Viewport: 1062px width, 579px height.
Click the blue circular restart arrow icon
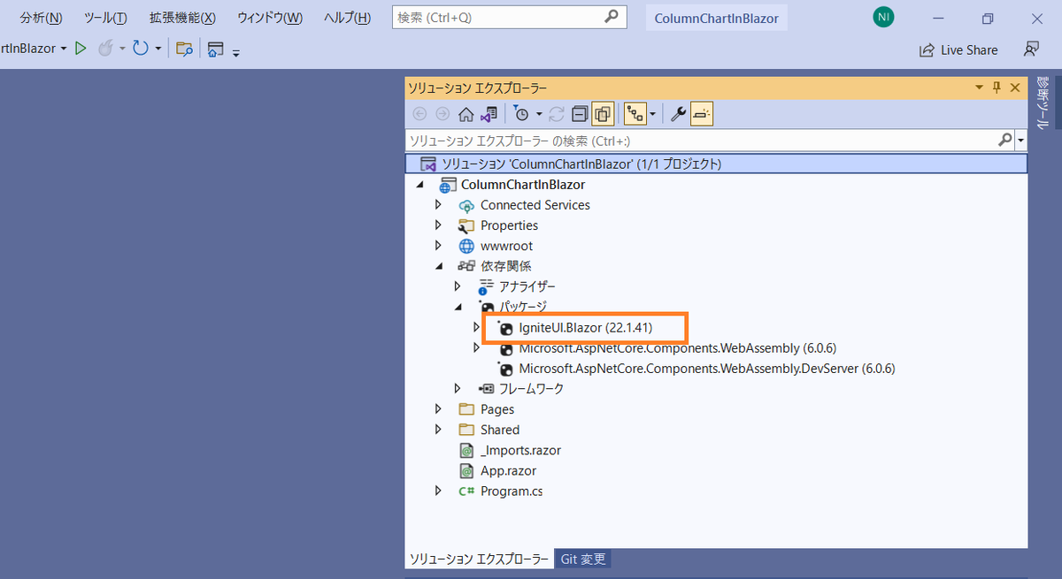point(140,49)
